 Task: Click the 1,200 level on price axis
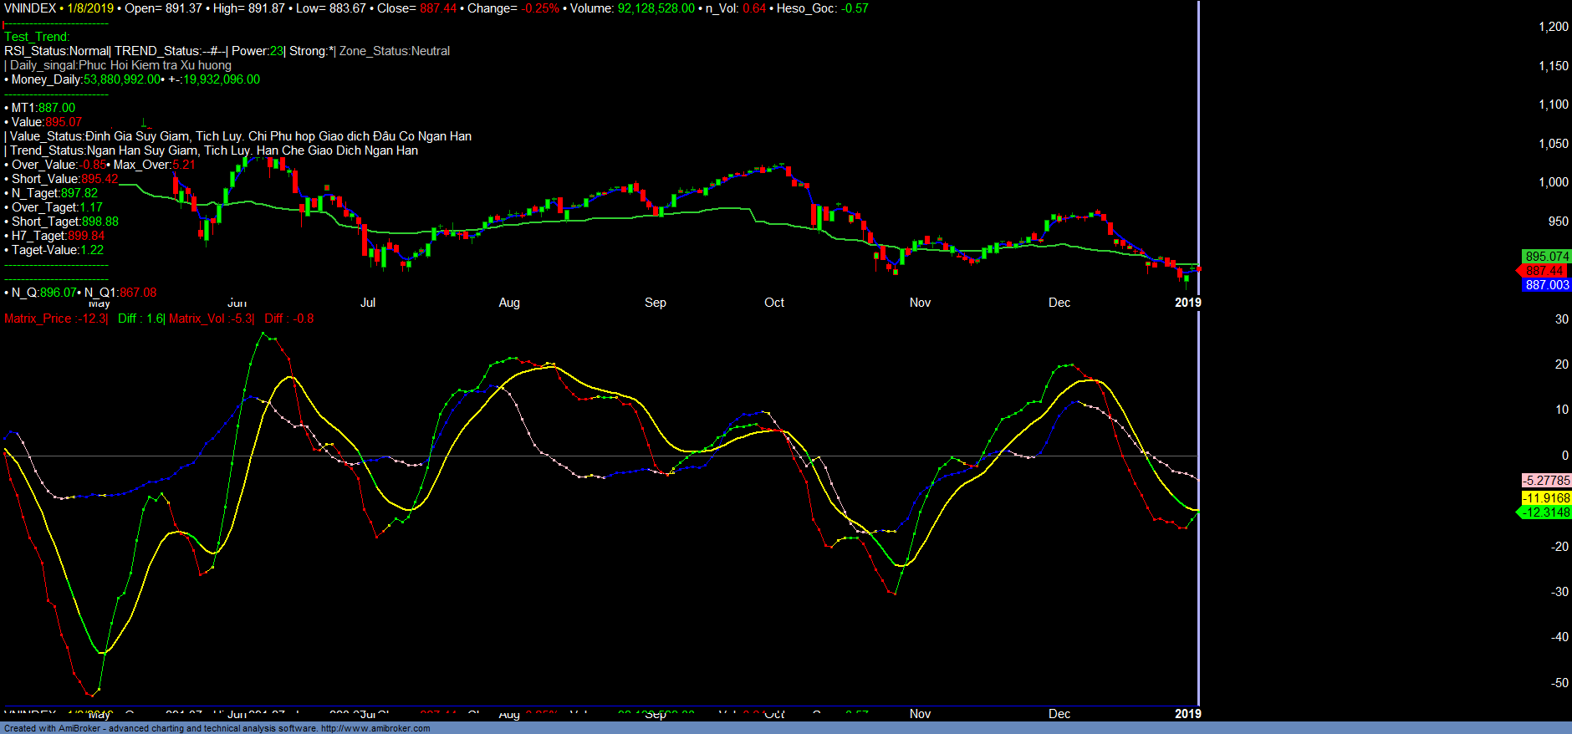(x=1553, y=27)
